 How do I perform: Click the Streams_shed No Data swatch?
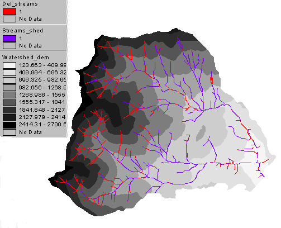[9, 46]
